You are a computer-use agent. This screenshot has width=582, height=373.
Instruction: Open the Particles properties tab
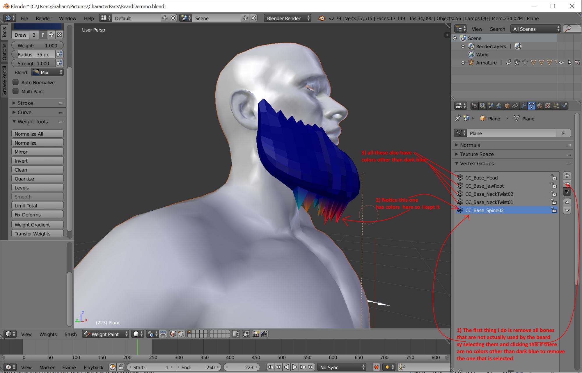556,106
